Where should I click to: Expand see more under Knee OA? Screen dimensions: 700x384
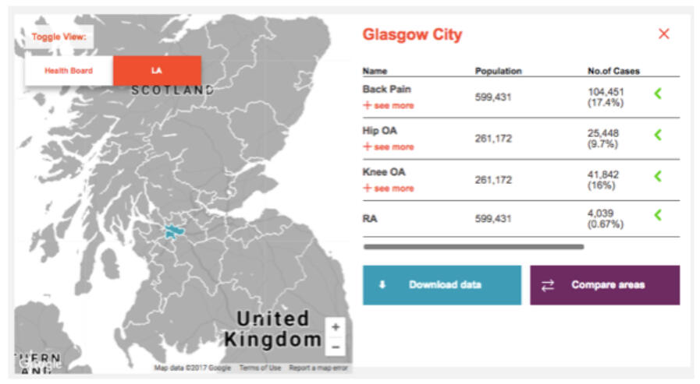coord(389,188)
